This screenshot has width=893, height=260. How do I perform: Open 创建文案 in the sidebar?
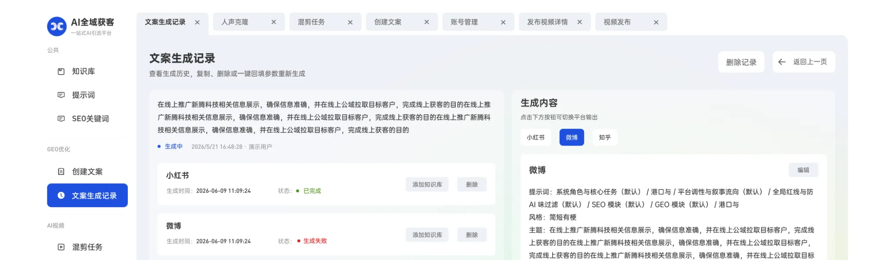coord(87,172)
